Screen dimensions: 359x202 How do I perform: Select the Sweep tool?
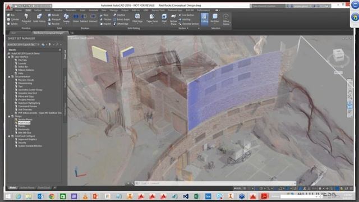pos(66,18)
